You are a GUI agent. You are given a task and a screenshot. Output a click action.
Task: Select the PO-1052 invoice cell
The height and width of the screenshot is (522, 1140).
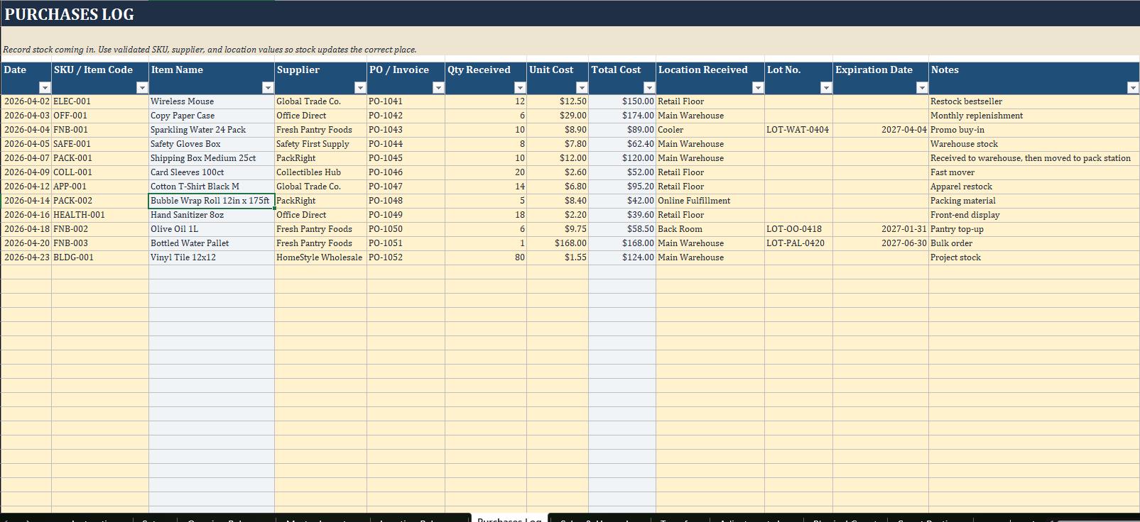tap(406, 257)
